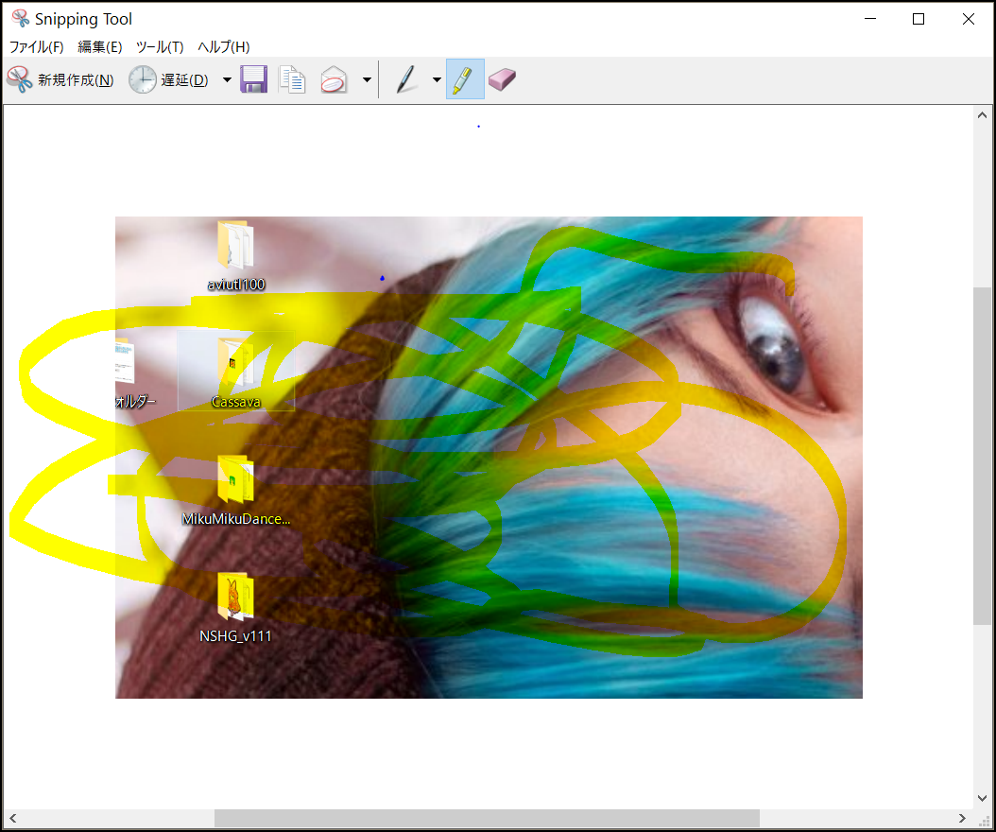Open the ファイル(F) menu
Image resolution: width=996 pixels, height=832 pixels.
click(x=37, y=47)
